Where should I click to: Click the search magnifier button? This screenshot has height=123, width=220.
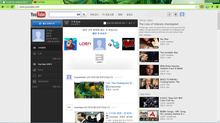[84, 14]
